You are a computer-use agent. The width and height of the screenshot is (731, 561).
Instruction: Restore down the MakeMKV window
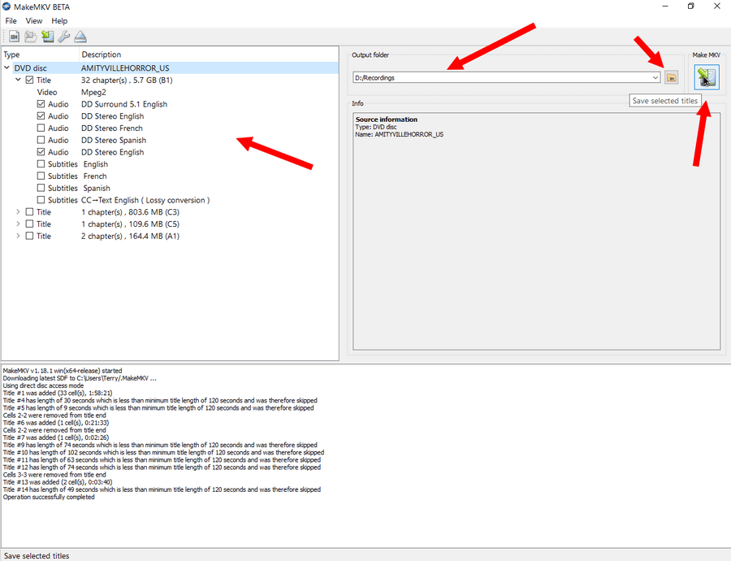click(x=691, y=7)
